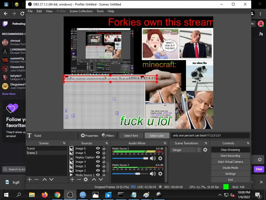Pop out the Scenes dock panel
This screenshot has height=200, width=266.
click(x=64, y=143)
